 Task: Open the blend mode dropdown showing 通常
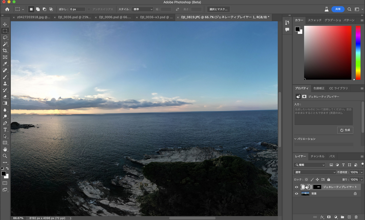coord(315,172)
